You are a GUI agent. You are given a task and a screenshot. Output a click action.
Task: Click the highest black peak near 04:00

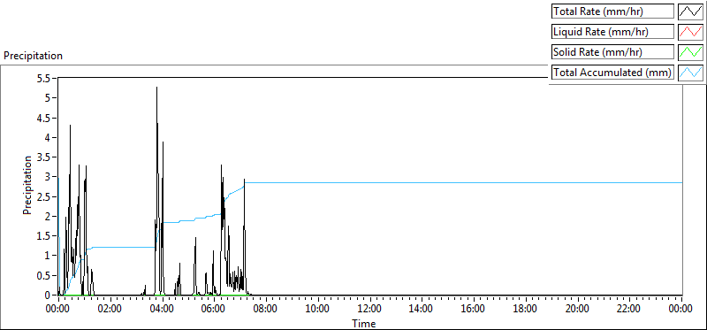tap(156, 87)
